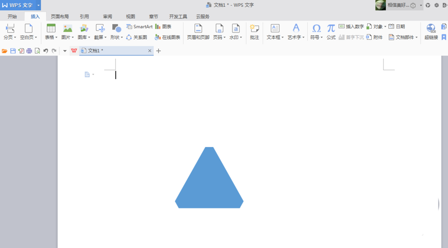Expand the 艺术字 dropdown arrow
The height and width of the screenshot is (248, 448).
pos(303,38)
